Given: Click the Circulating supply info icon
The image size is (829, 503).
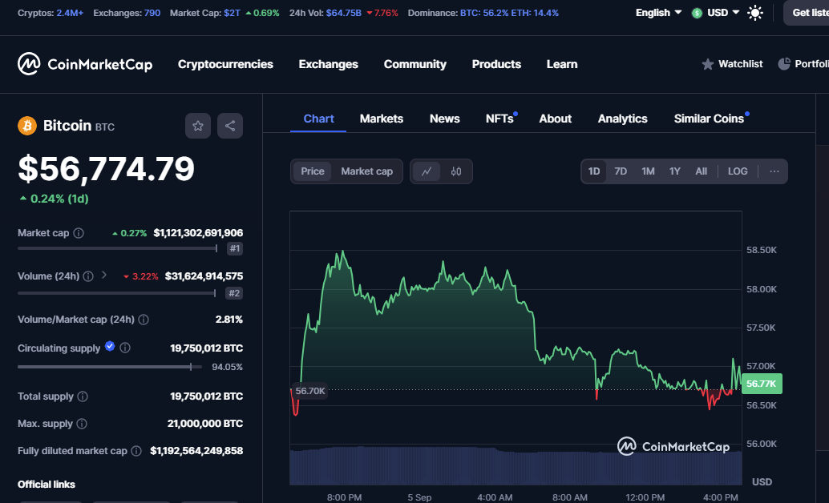Looking at the screenshot, I should click(x=125, y=348).
